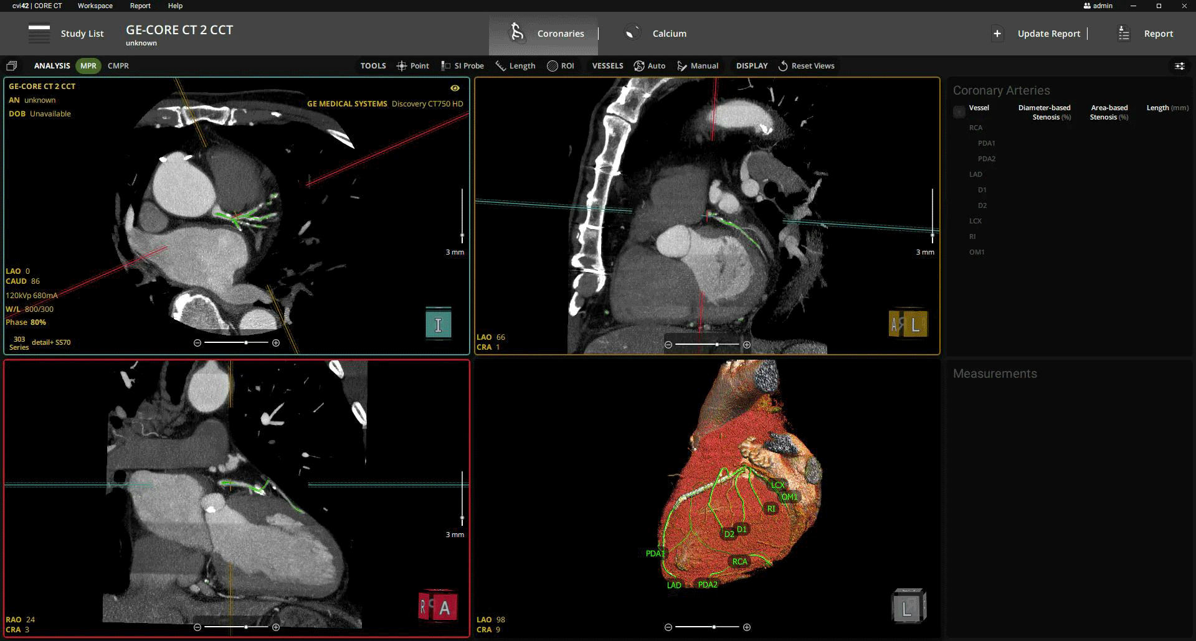Click Reset Views icon
Image resolution: width=1196 pixels, height=641 pixels.
point(783,66)
